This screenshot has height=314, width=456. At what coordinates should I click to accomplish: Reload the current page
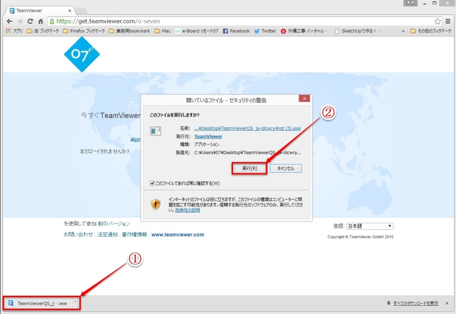click(x=30, y=21)
